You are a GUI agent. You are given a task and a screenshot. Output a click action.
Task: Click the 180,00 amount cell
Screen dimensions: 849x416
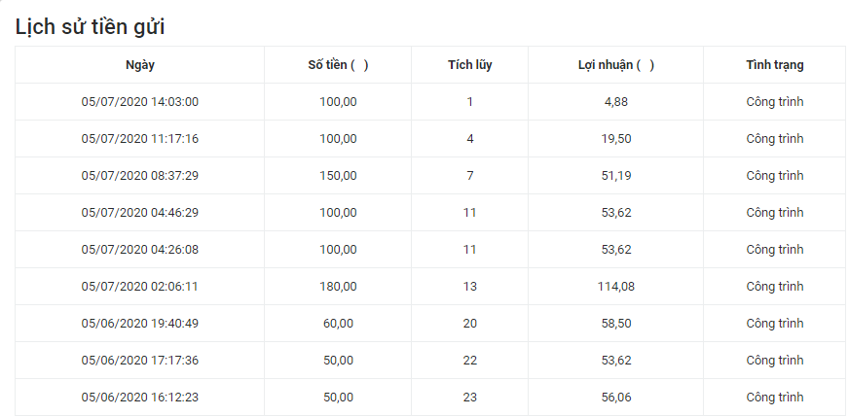click(x=338, y=287)
